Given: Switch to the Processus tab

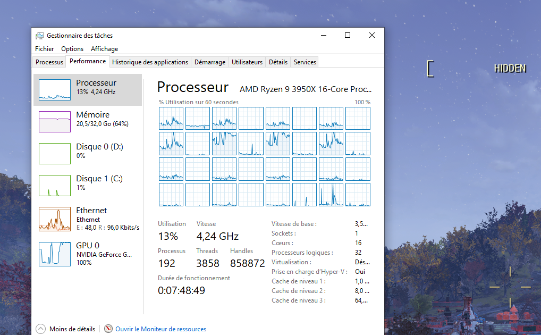Looking at the screenshot, I should [x=49, y=62].
